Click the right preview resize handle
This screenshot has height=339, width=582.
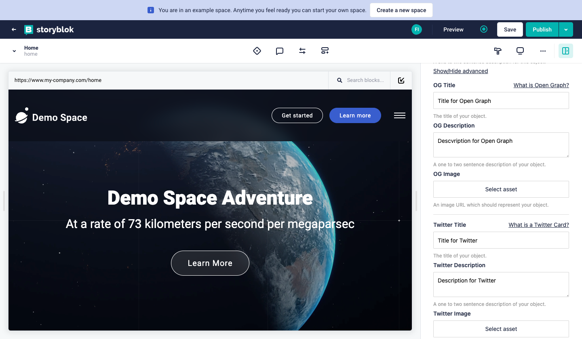tap(416, 201)
